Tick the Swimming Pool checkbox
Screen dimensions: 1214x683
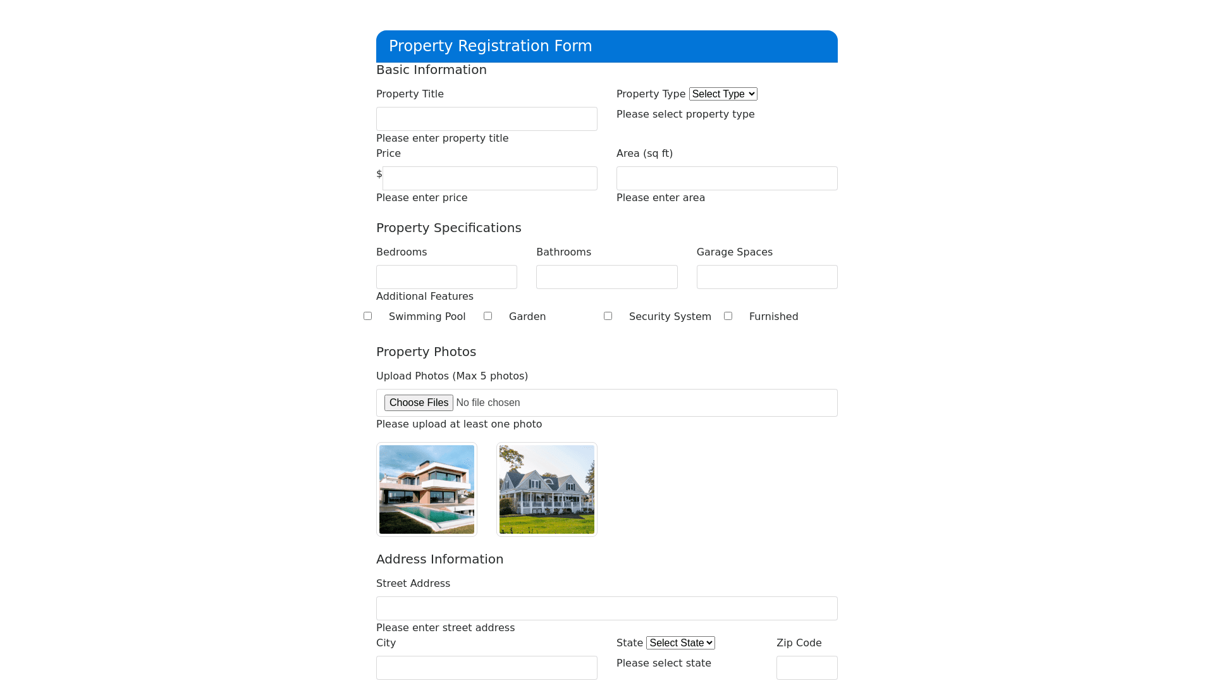pyautogui.click(x=367, y=316)
